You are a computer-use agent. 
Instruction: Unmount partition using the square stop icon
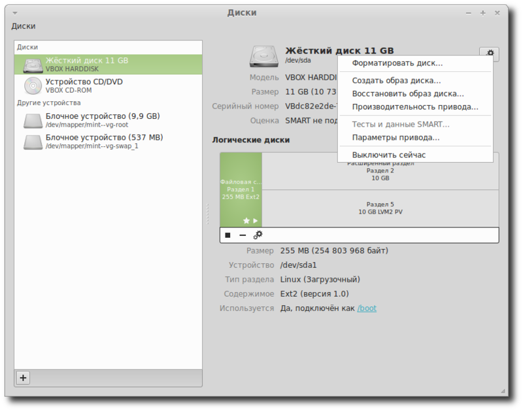[x=228, y=233]
